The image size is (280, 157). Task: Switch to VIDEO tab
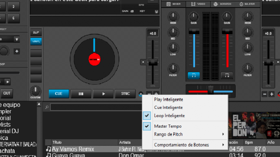(198, 4)
